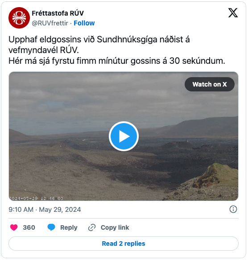The height and width of the screenshot is (260, 248).
Task: Play the eruption video
Action: [124, 136]
